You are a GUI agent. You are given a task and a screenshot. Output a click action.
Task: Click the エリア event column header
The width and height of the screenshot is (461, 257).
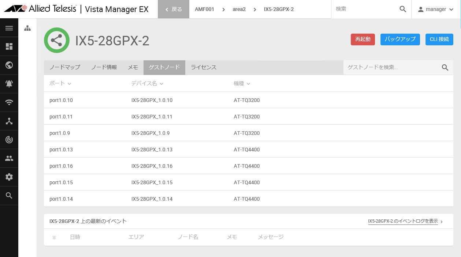(136, 237)
